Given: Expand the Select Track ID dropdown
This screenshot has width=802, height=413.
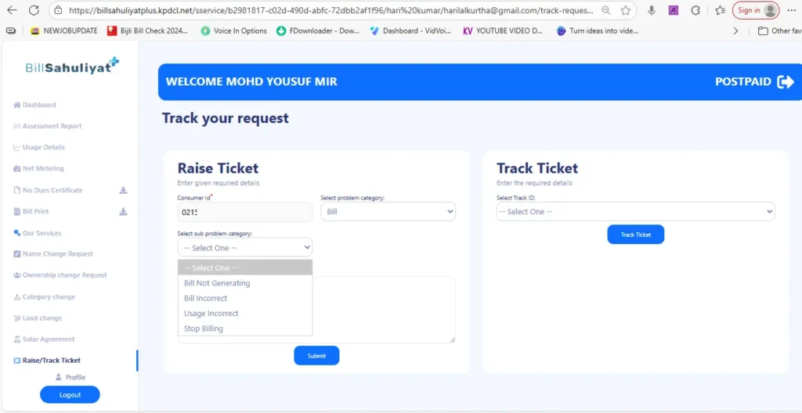Looking at the screenshot, I should (x=635, y=212).
